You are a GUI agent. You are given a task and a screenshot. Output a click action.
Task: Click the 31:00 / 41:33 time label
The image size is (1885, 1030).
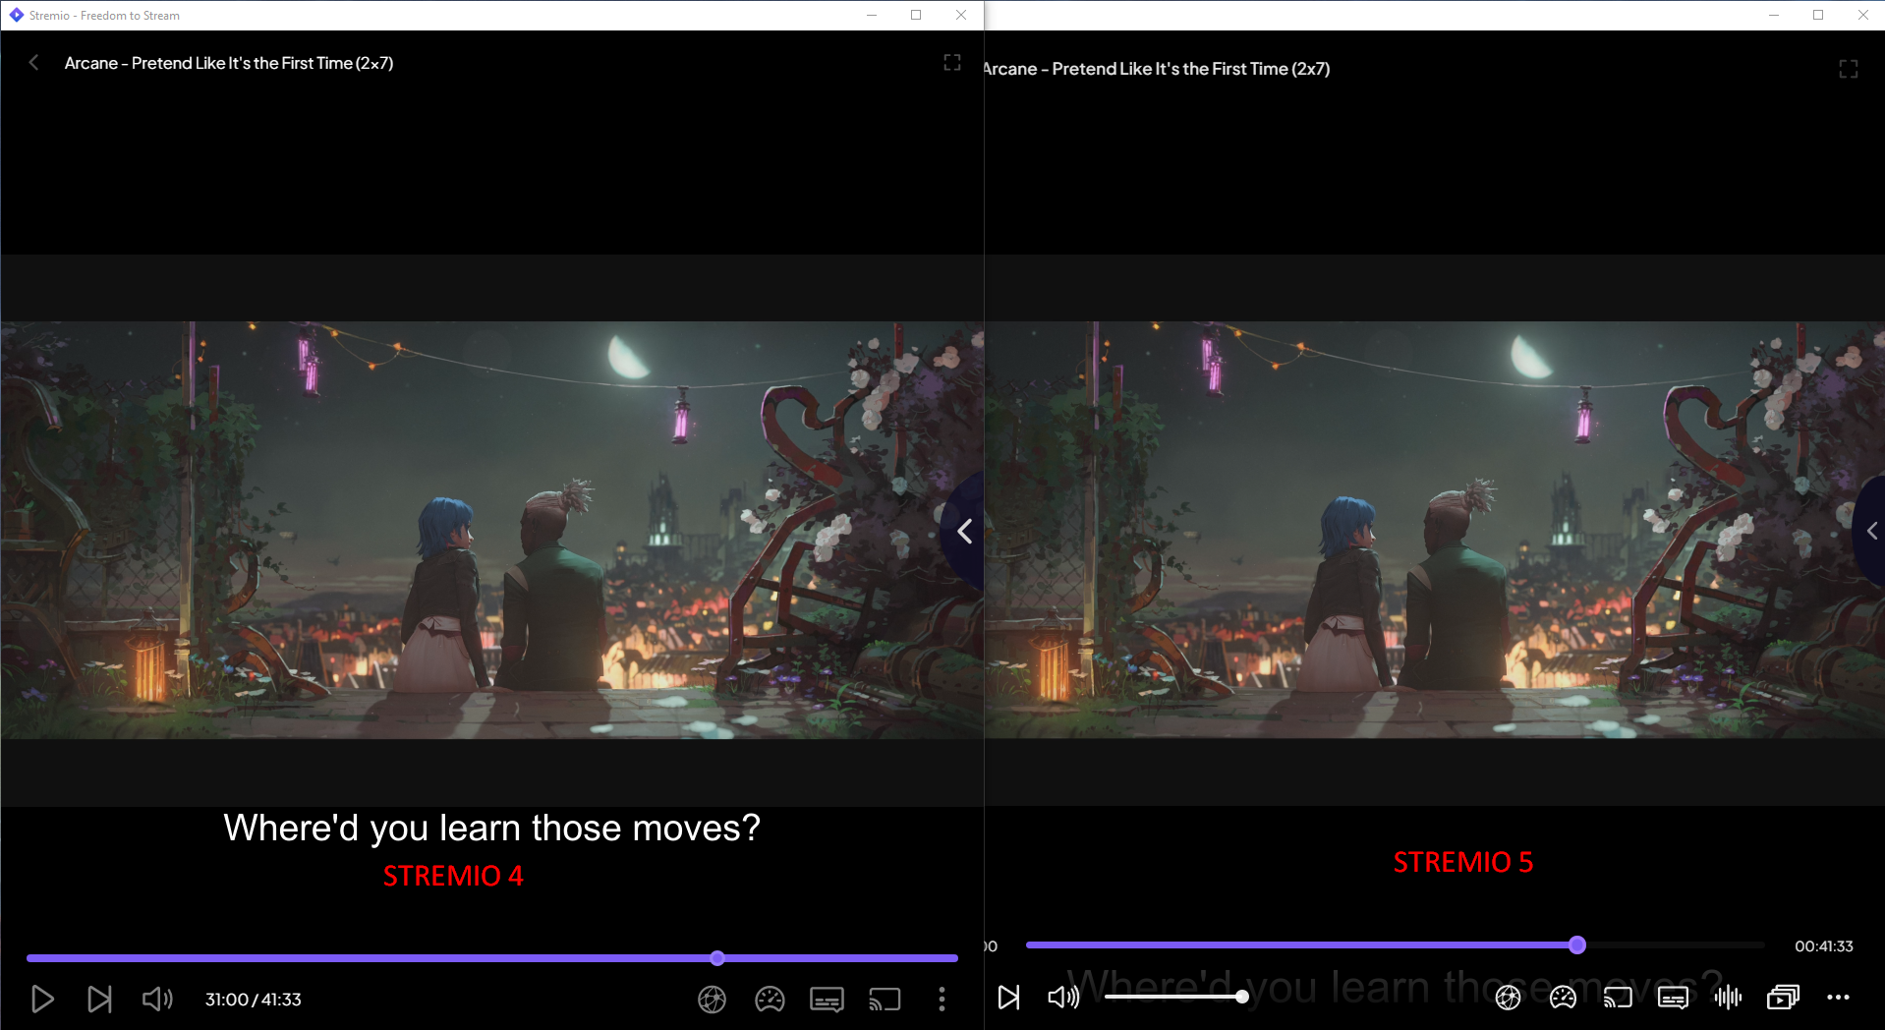254,1000
